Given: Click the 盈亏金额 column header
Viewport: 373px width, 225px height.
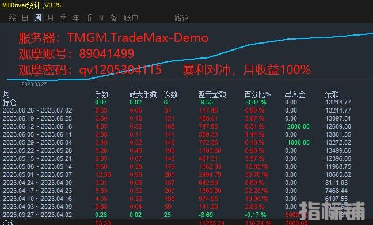Looking at the screenshot, I should 212,94.
